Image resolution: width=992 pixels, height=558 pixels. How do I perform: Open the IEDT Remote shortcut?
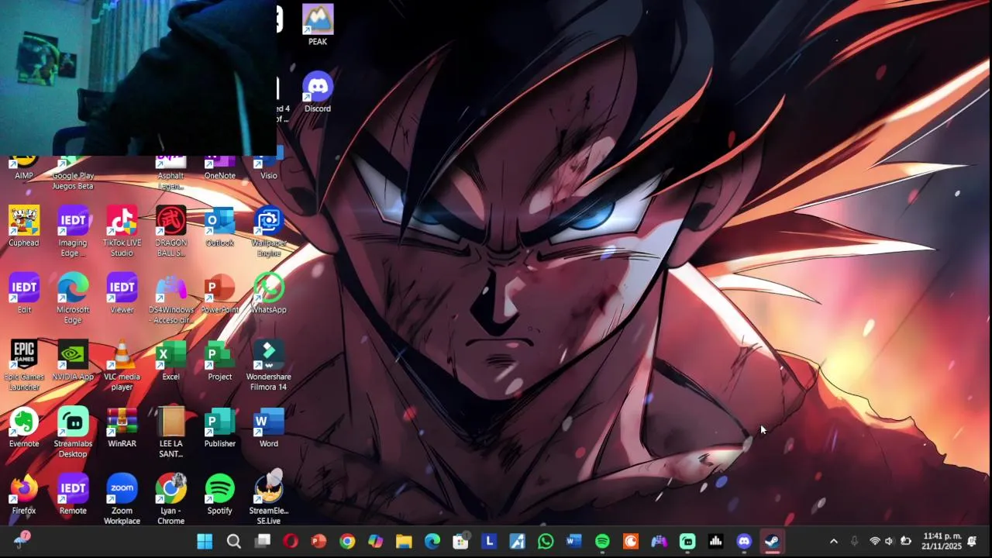tap(73, 494)
